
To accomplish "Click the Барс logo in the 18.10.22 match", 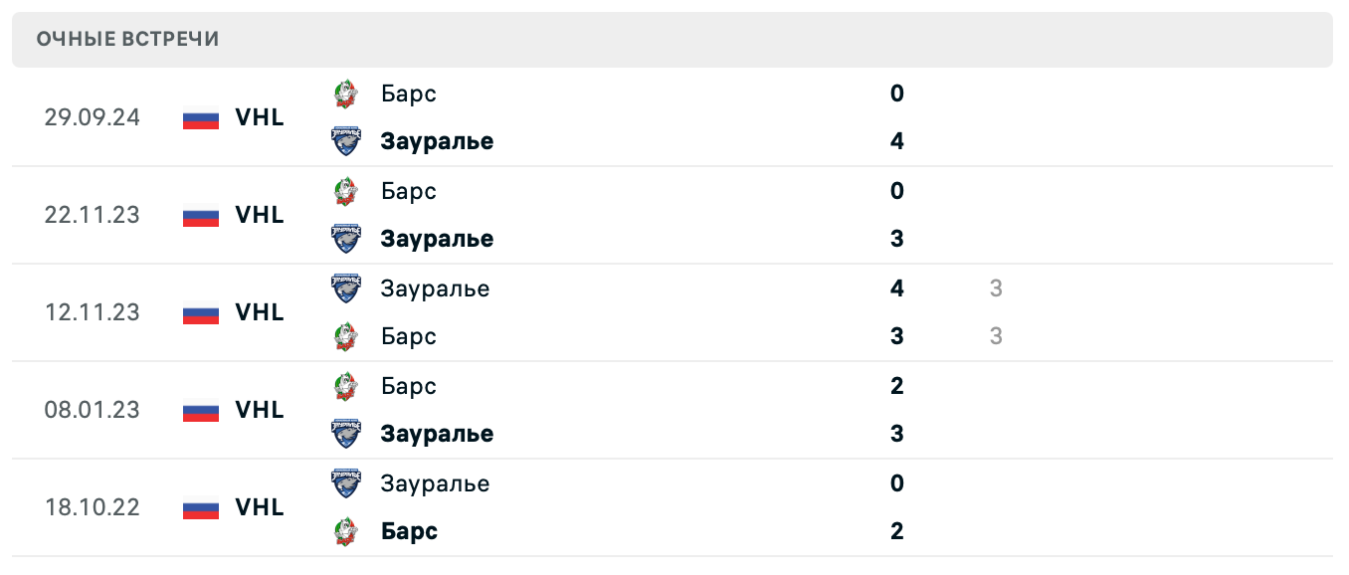I will [x=345, y=531].
